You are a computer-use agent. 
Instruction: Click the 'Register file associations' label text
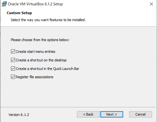tap(34, 77)
